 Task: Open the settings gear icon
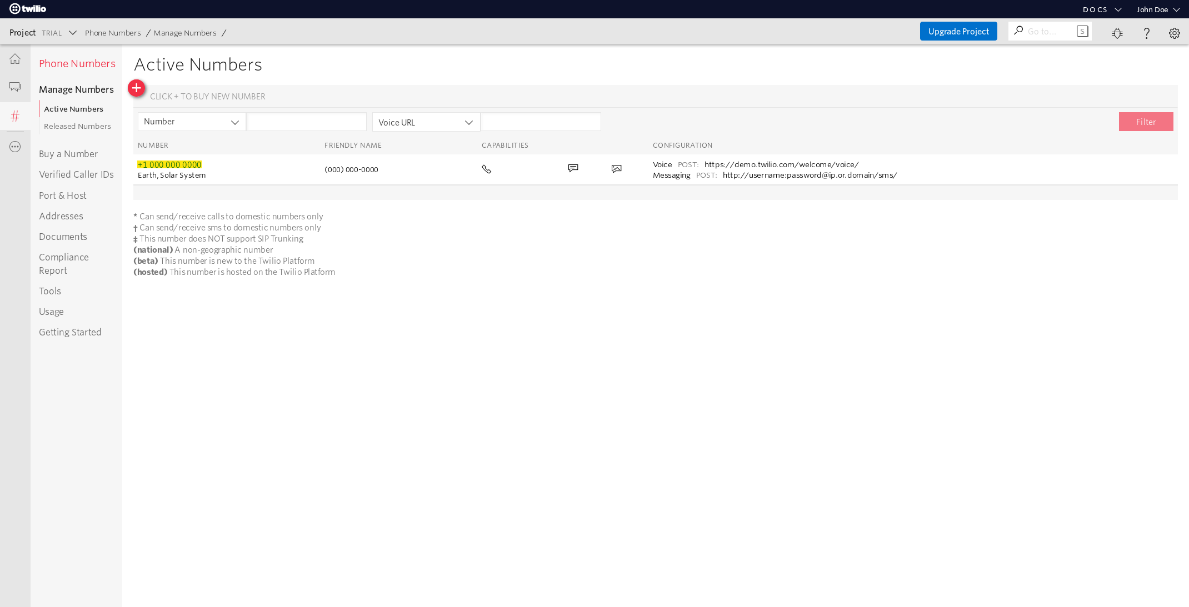(1174, 33)
